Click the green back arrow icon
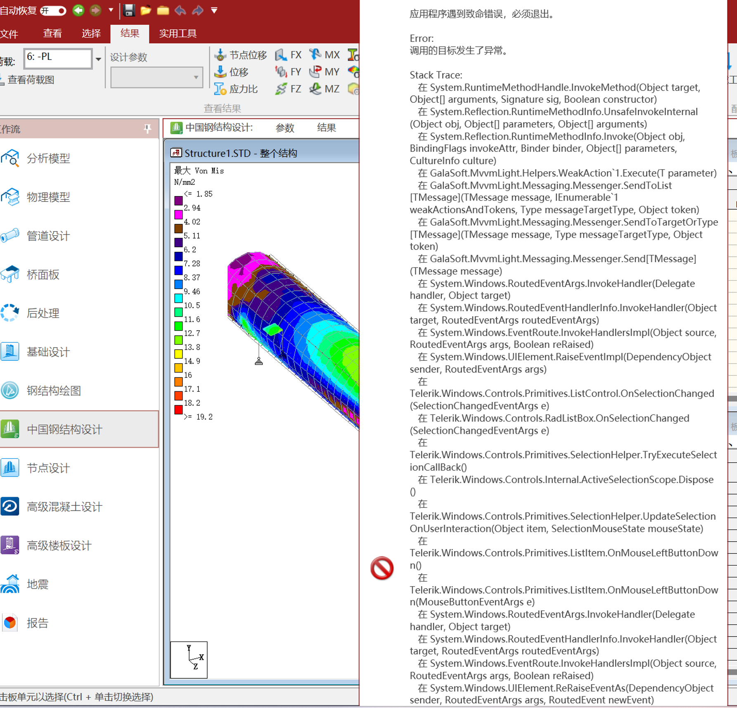This screenshot has height=708, width=737. [x=78, y=10]
